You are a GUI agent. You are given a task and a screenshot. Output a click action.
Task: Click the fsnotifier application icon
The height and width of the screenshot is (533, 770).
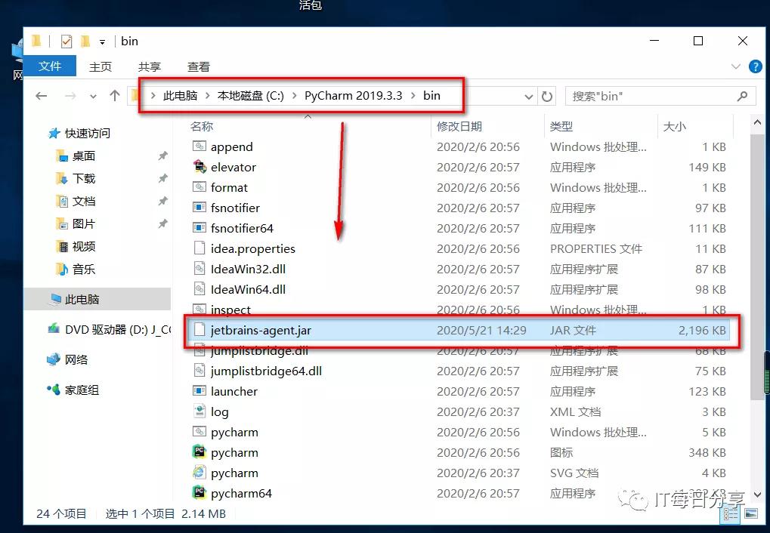(199, 208)
